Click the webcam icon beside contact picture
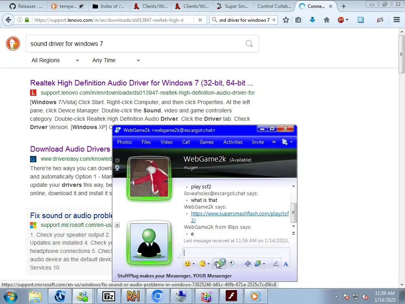The image size is (405, 304). point(117,168)
